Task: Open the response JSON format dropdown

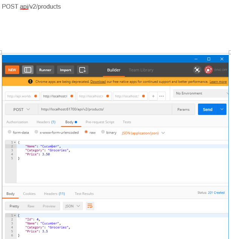Action: click(x=73, y=206)
